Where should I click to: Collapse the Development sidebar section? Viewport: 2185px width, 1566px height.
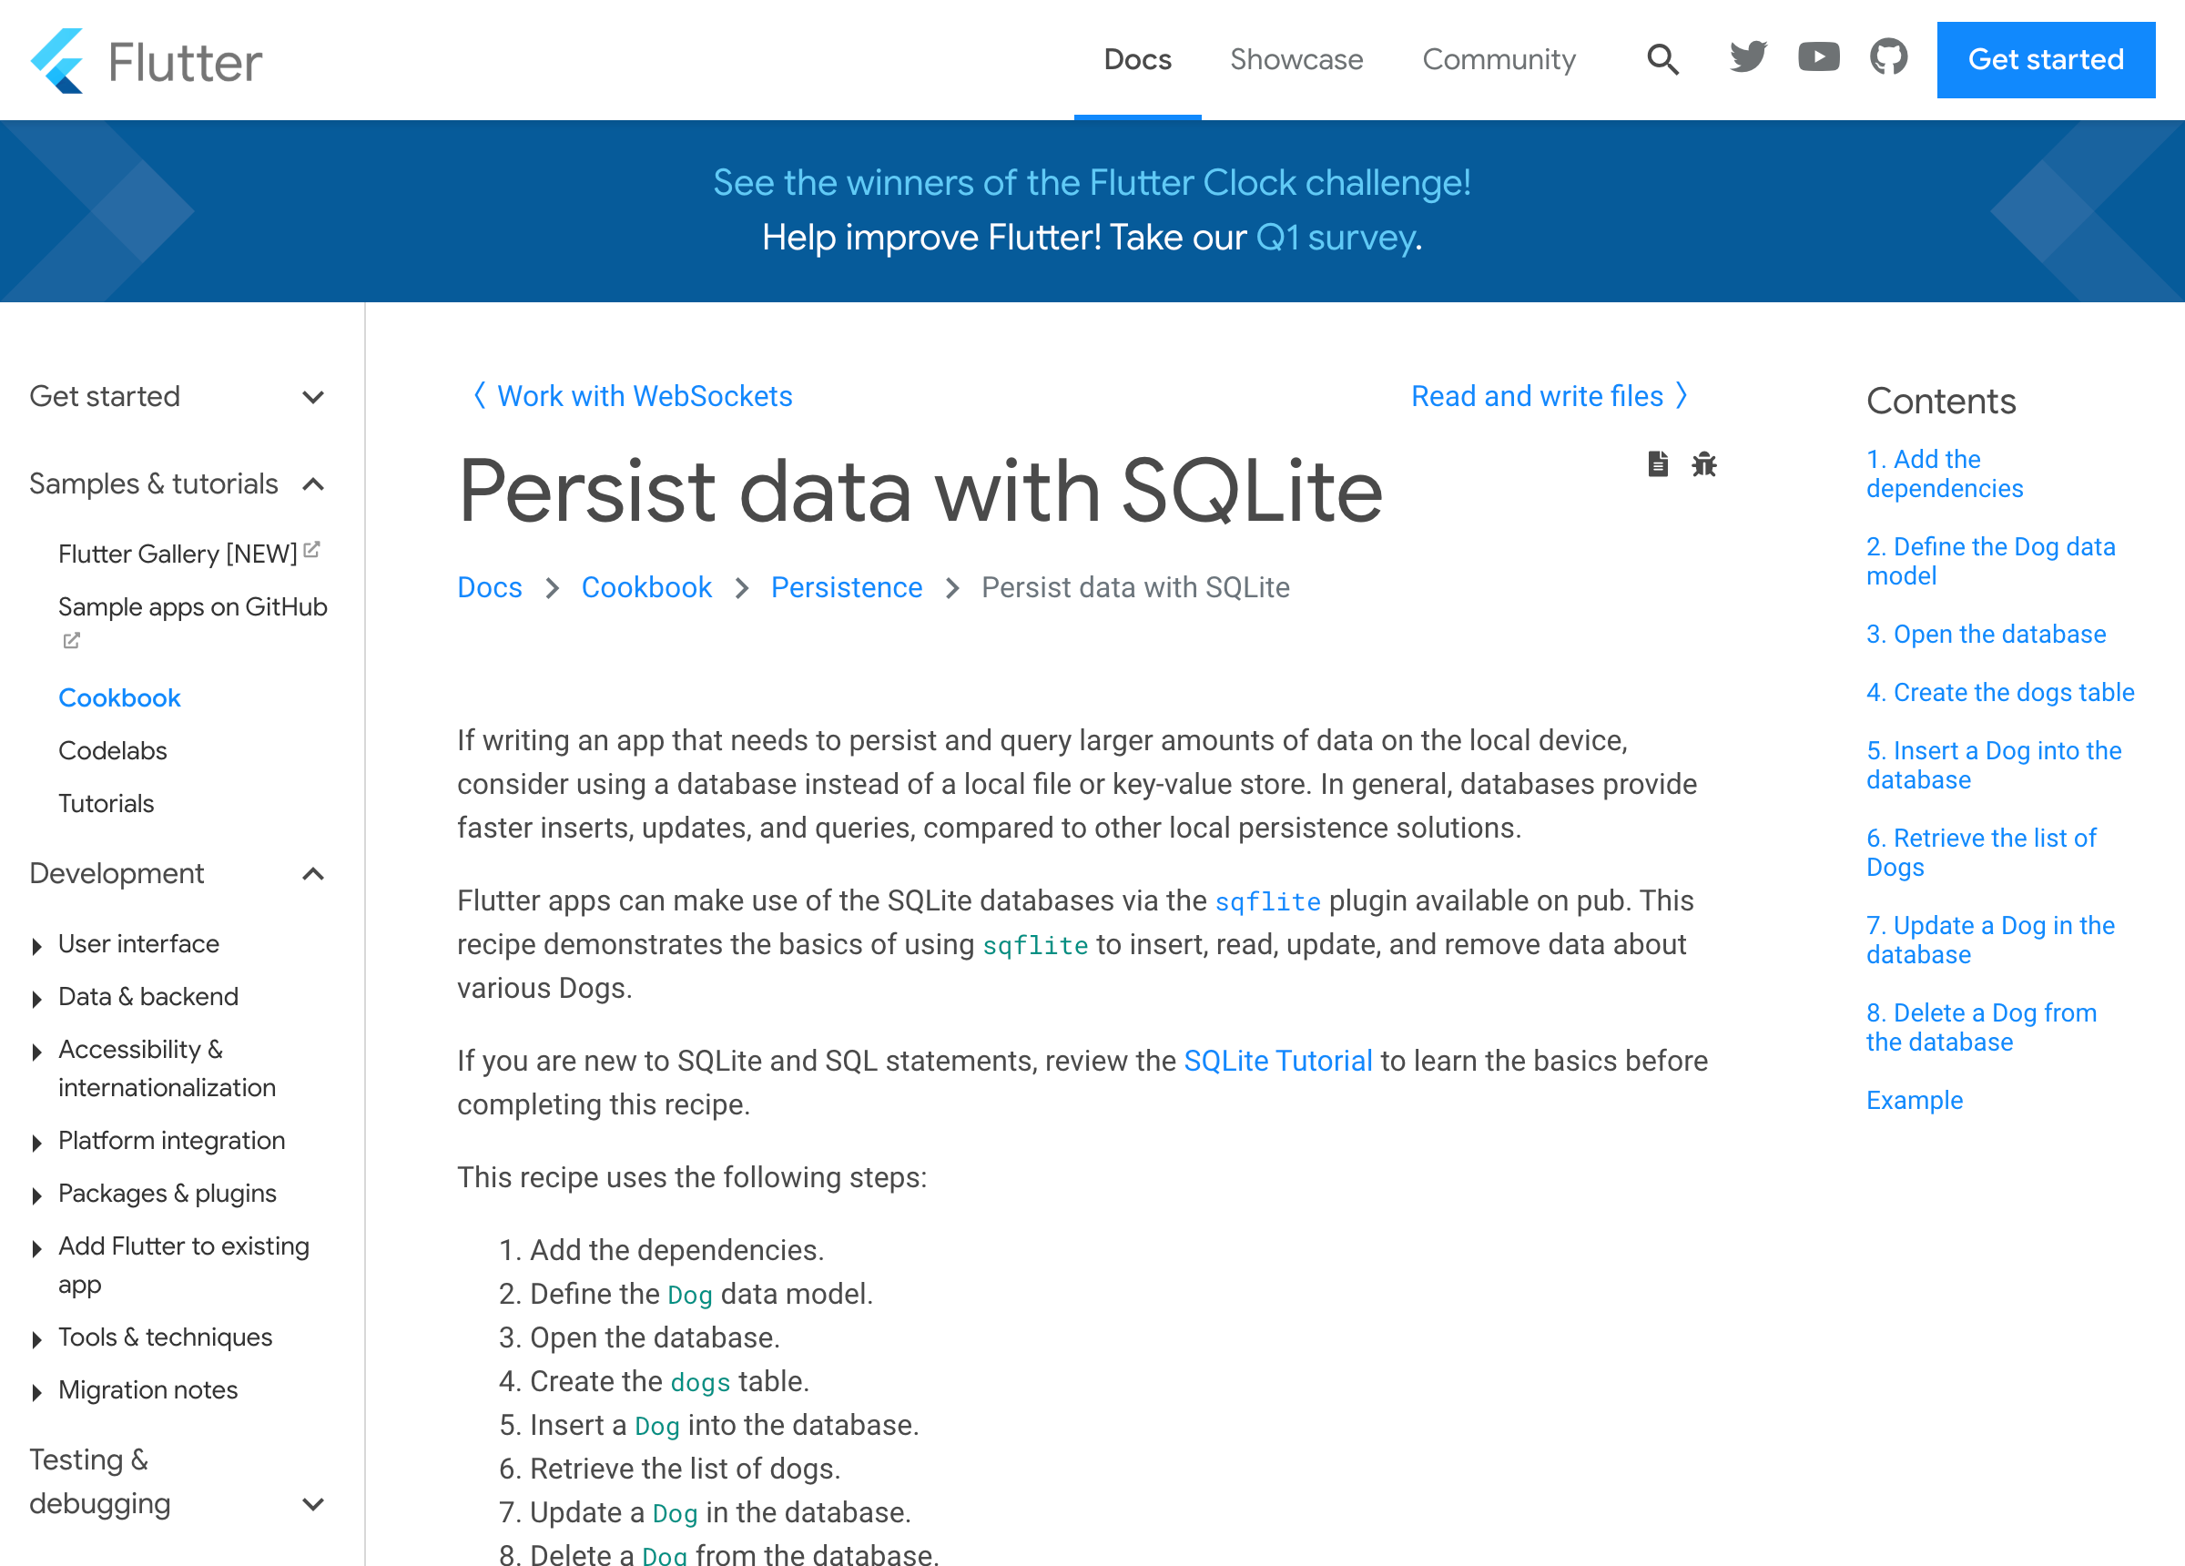pos(313,874)
